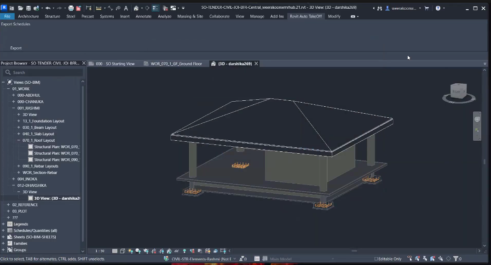Expand the 000-ABDHUL tree node
The height and width of the screenshot is (265, 491).
pyautogui.click(x=13, y=95)
